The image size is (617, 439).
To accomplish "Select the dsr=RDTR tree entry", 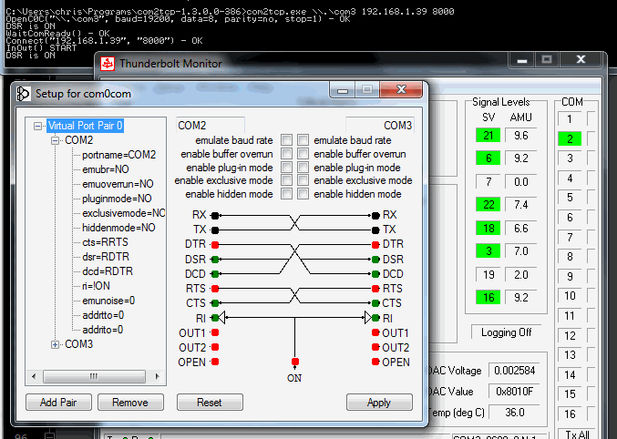I will (106, 257).
